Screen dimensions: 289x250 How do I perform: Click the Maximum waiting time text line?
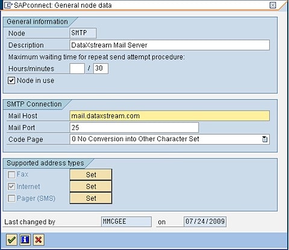pyautogui.click(x=96, y=57)
